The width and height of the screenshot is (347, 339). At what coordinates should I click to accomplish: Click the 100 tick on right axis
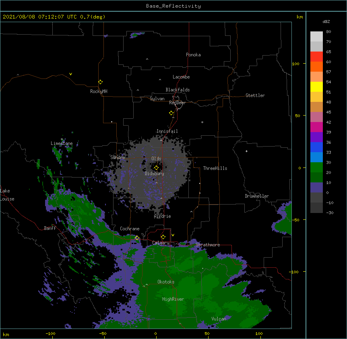tap(295, 64)
